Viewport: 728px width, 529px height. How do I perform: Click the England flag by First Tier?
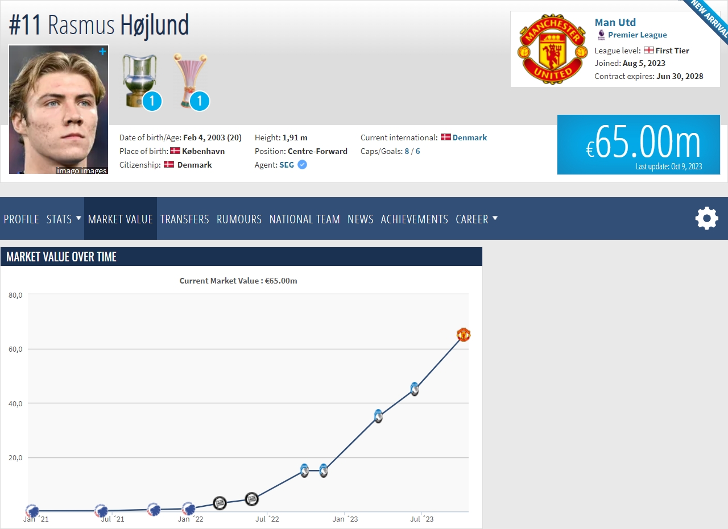(648, 51)
